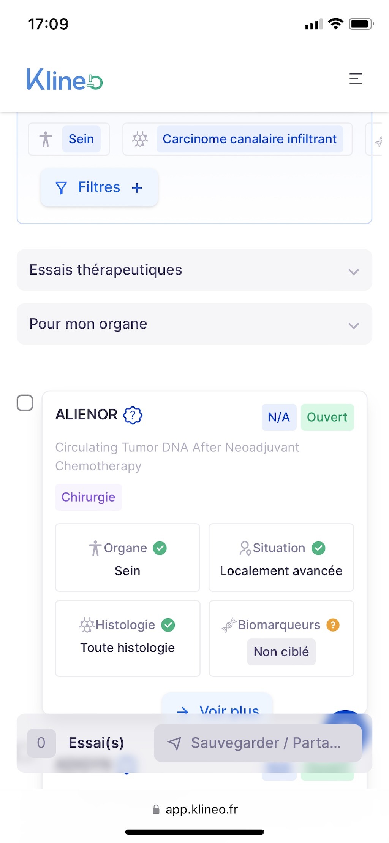Screen dimensions: 389x843
Task: Click the green check next to Histologie
Action: pyautogui.click(x=168, y=625)
